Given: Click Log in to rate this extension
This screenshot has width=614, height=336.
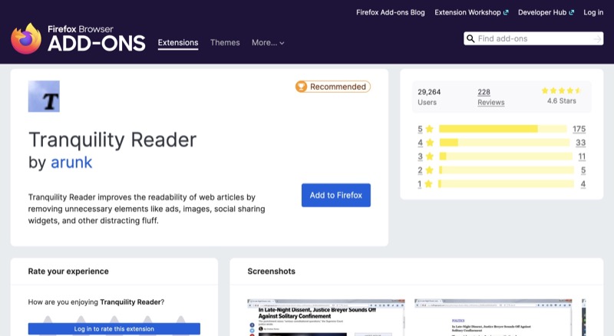Looking at the screenshot, I should pos(114,329).
